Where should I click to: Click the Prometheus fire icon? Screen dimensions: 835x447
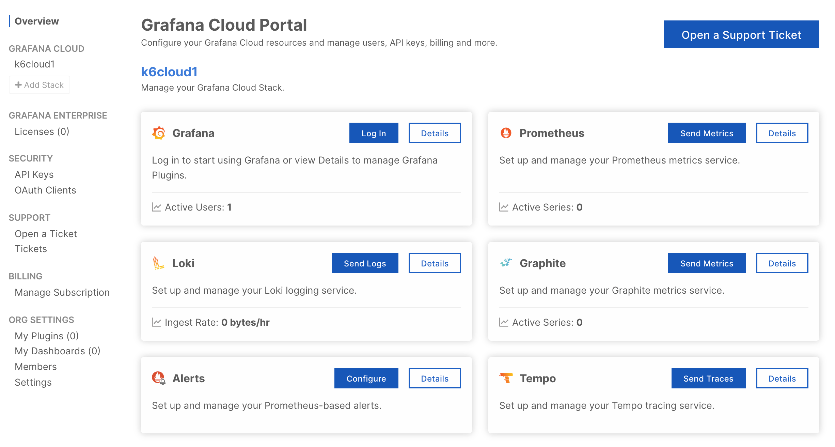click(x=506, y=133)
